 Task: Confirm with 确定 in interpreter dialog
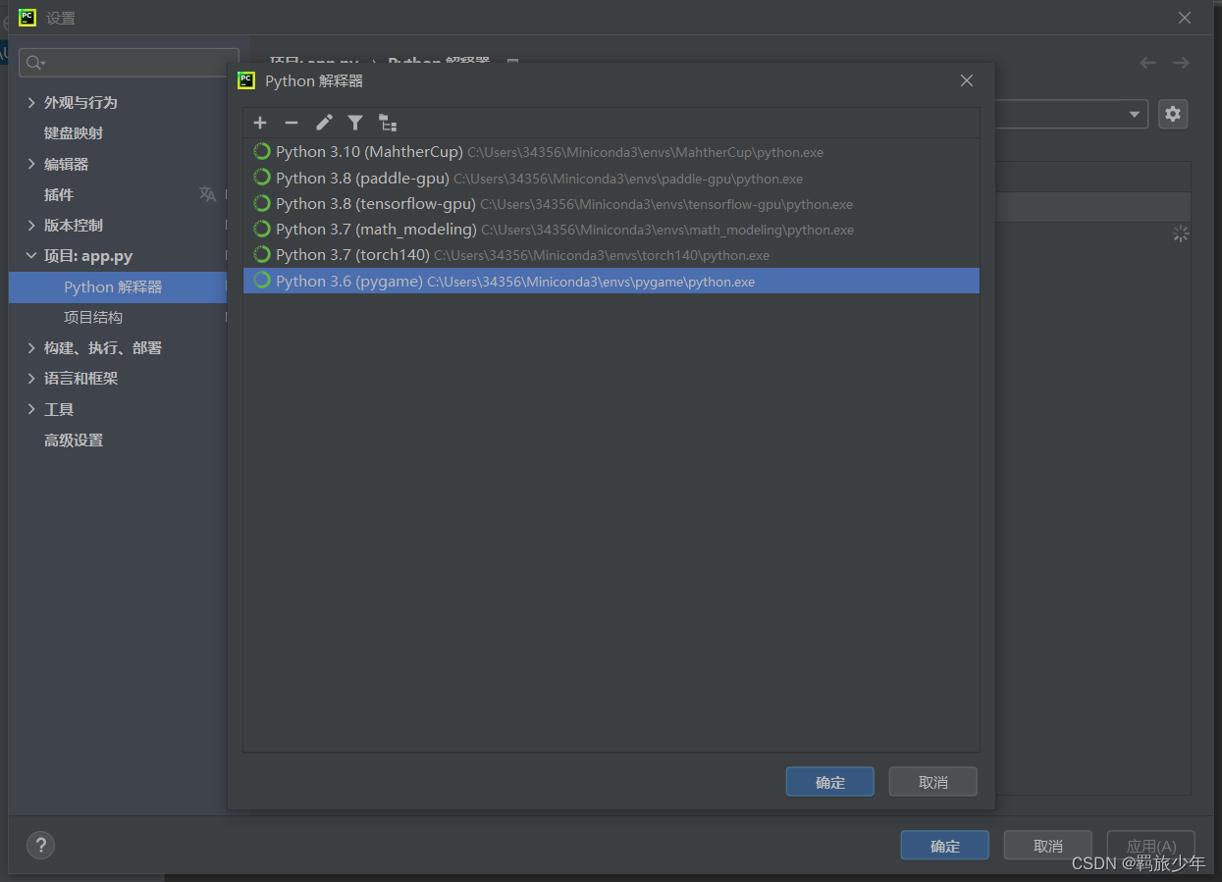tap(830, 782)
